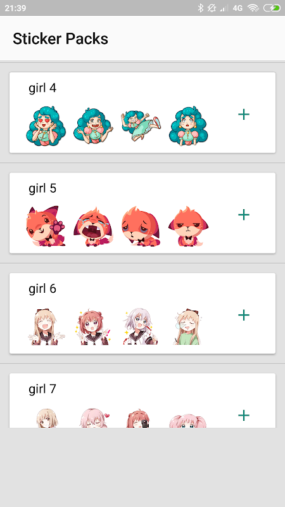This screenshot has height=507, width=285.
Task: Tap the battery charging indicator
Action: (272, 8)
